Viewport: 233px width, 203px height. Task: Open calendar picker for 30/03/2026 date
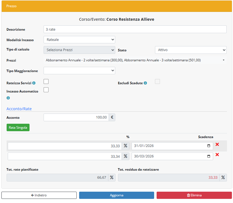[x=209, y=156]
